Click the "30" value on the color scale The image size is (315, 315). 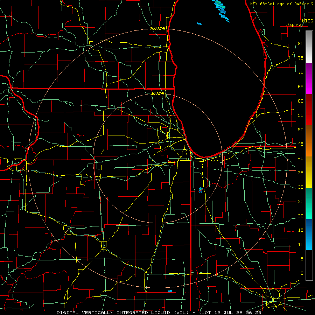coord(301,187)
